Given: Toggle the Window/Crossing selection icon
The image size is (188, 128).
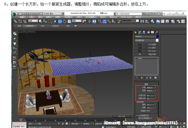Looking at the screenshot, I should (54, 21).
